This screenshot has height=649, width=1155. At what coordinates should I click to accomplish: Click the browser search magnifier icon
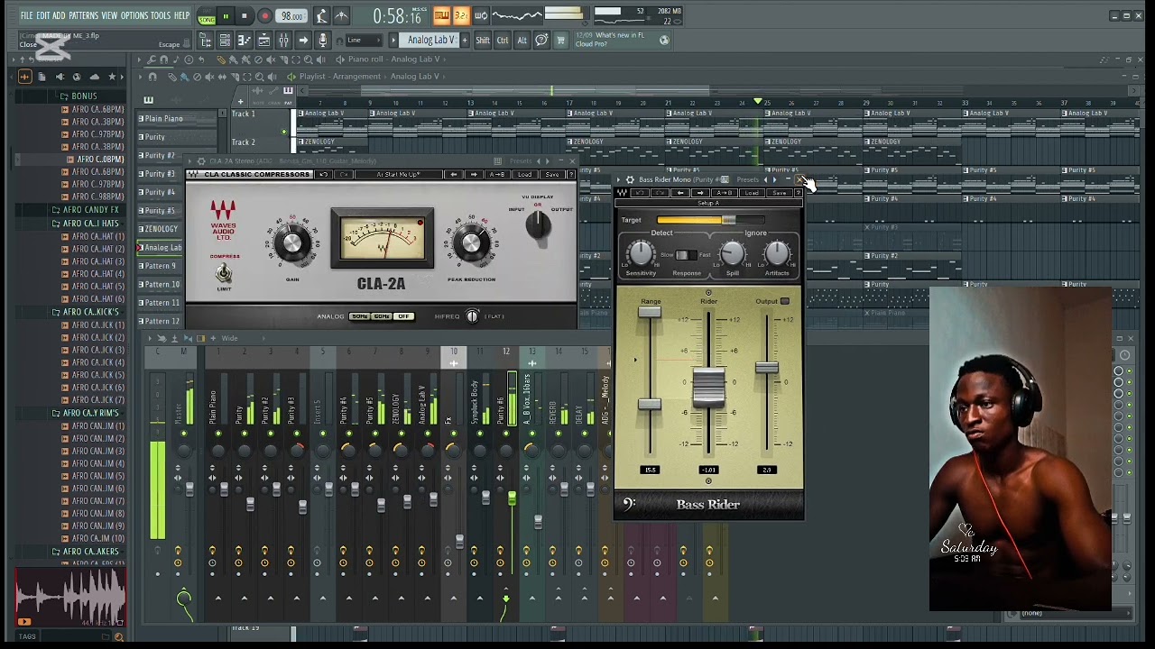118,636
